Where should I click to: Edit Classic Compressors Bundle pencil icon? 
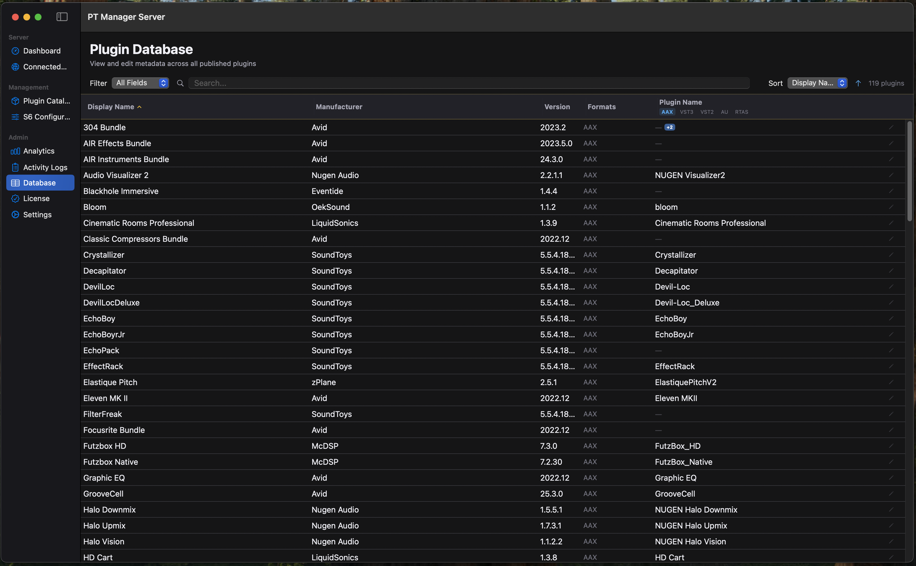point(891,239)
